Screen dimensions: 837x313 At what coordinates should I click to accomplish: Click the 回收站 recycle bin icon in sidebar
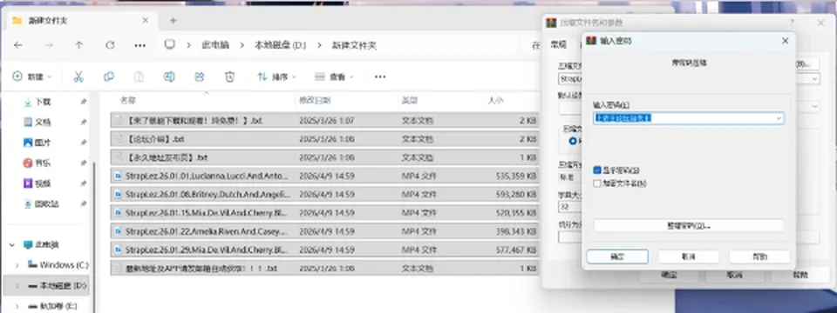click(28, 203)
